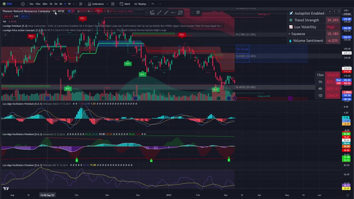Viewport: 354px width, 199px height.
Task: Expand the timeframe dropdown chevron
Action: (74, 4)
